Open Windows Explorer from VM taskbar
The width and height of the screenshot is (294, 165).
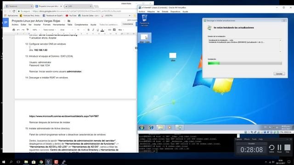click(x=160, y=127)
